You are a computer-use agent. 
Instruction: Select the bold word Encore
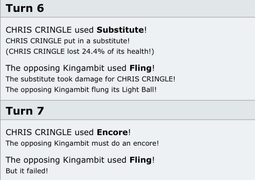click(112, 132)
